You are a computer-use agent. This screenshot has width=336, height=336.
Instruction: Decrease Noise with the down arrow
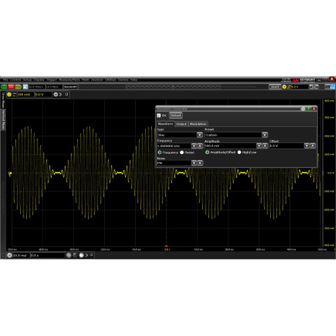click(x=194, y=163)
